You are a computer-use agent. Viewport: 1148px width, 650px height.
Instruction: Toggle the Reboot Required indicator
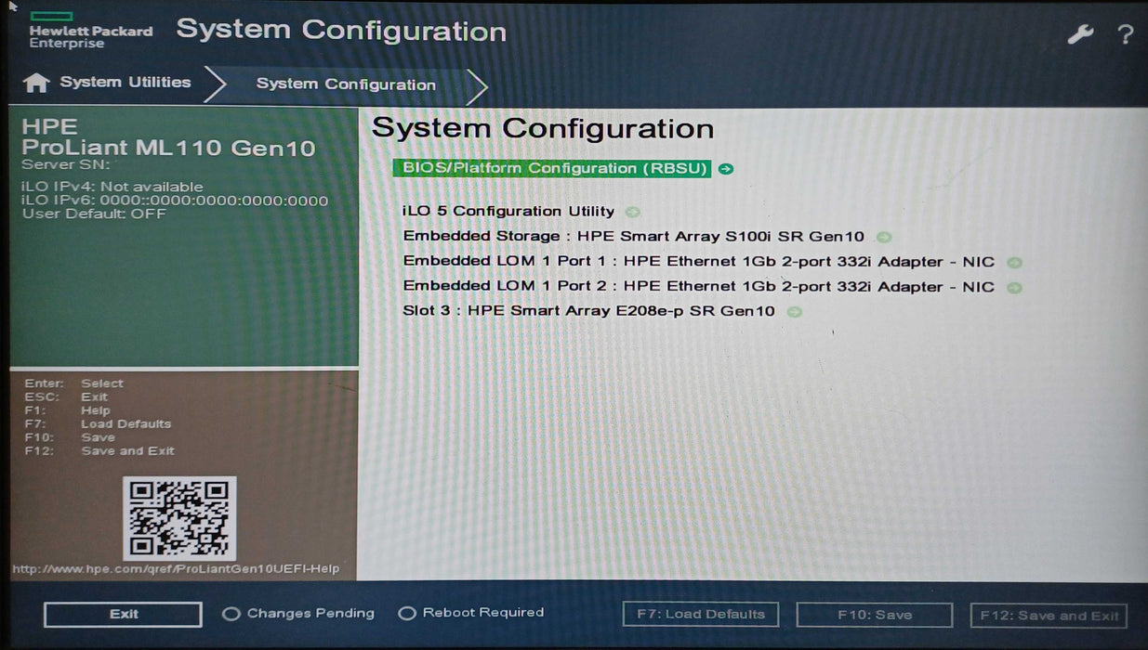click(x=471, y=613)
